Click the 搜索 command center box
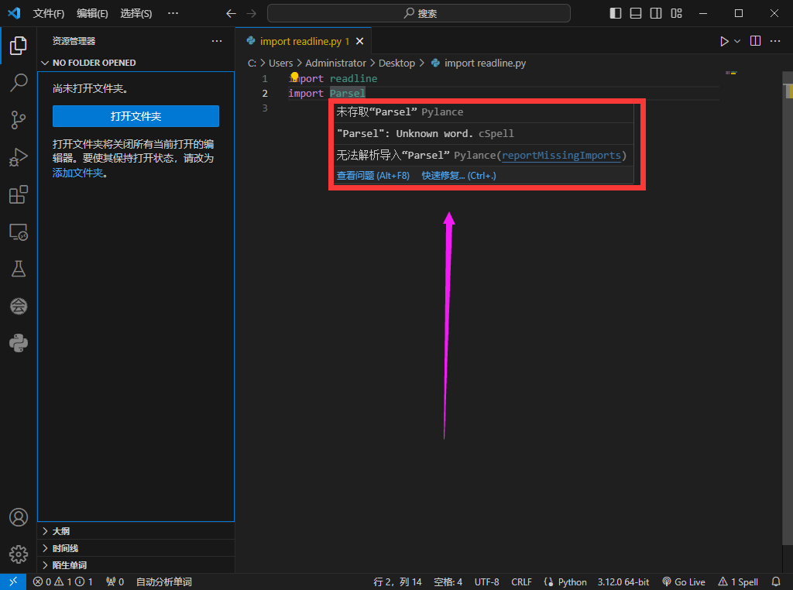 point(419,13)
